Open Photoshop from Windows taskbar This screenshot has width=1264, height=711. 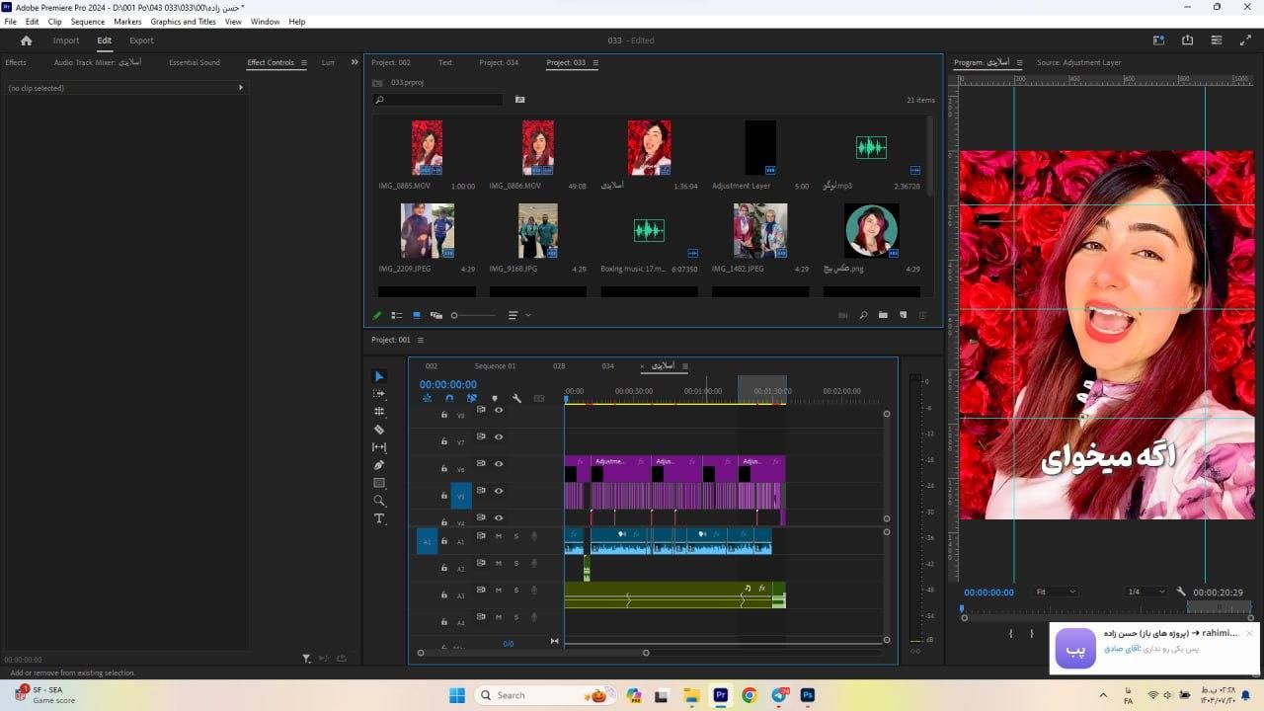[x=808, y=695]
